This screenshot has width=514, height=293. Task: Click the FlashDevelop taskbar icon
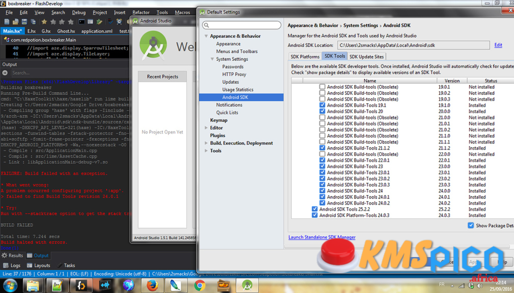(x=82, y=285)
